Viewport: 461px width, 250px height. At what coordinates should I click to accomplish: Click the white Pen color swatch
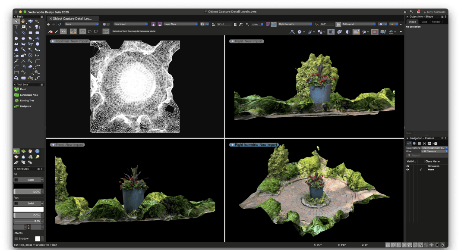28,209
